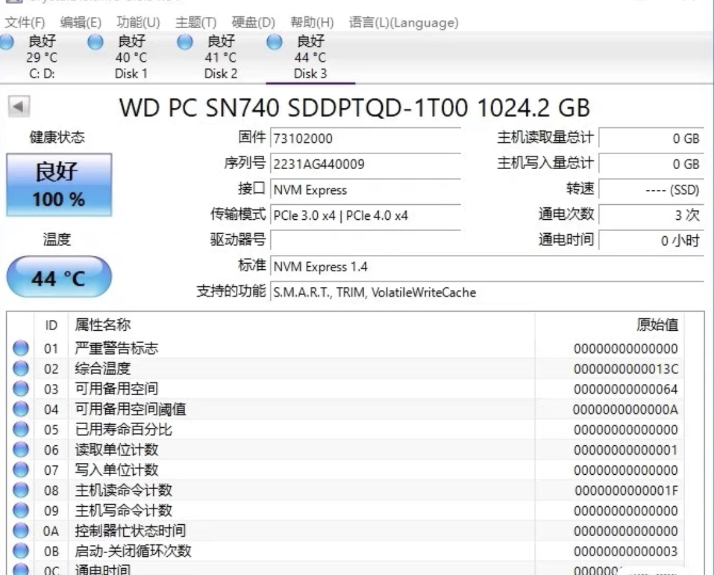
Task: Select the C: D: disk tab
Action: click(x=42, y=58)
